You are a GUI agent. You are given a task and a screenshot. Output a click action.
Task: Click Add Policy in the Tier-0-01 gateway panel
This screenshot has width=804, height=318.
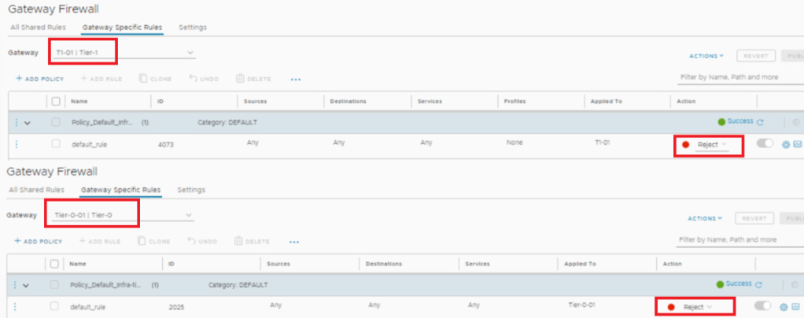coord(38,241)
